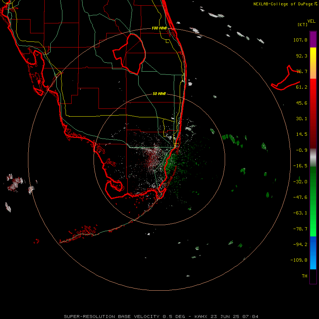Select the 107.8 legend value
This screenshot has width=319, height=319.
[300, 40]
